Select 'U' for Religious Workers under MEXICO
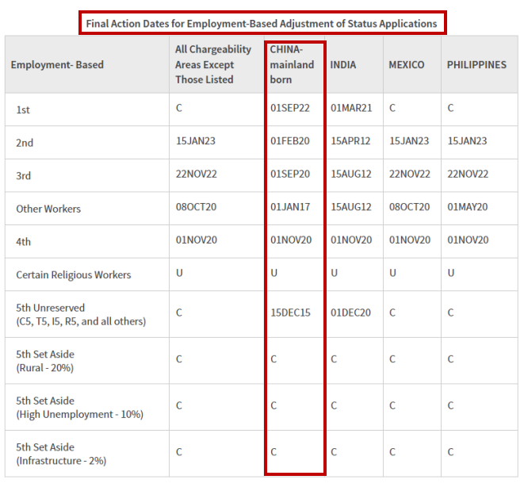The width and height of the screenshot is (524, 487). pyautogui.click(x=392, y=273)
